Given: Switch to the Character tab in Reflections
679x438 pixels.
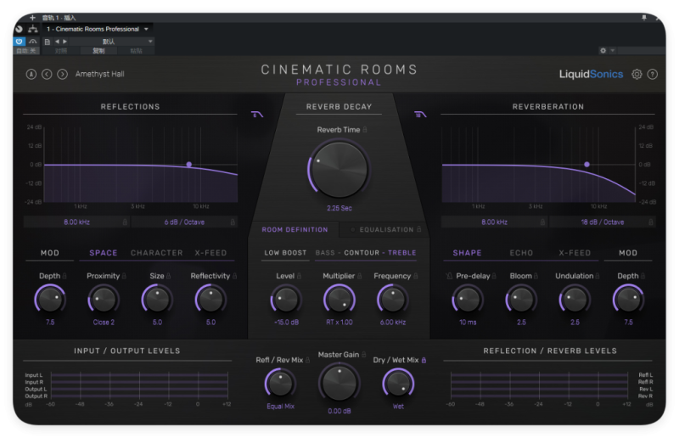Looking at the screenshot, I should (x=156, y=253).
